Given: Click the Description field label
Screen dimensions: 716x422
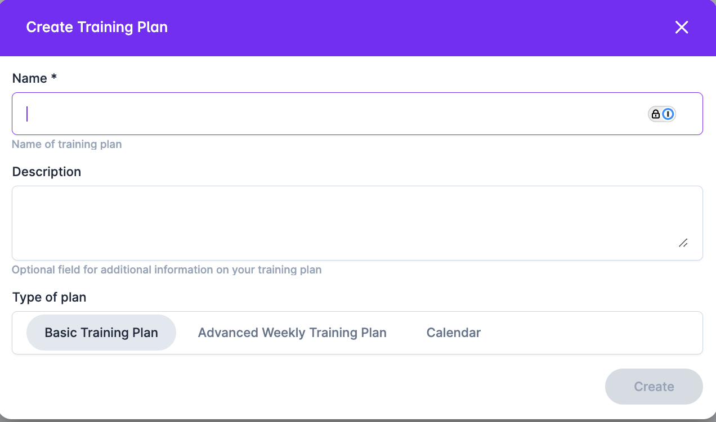Looking at the screenshot, I should (x=47, y=172).
